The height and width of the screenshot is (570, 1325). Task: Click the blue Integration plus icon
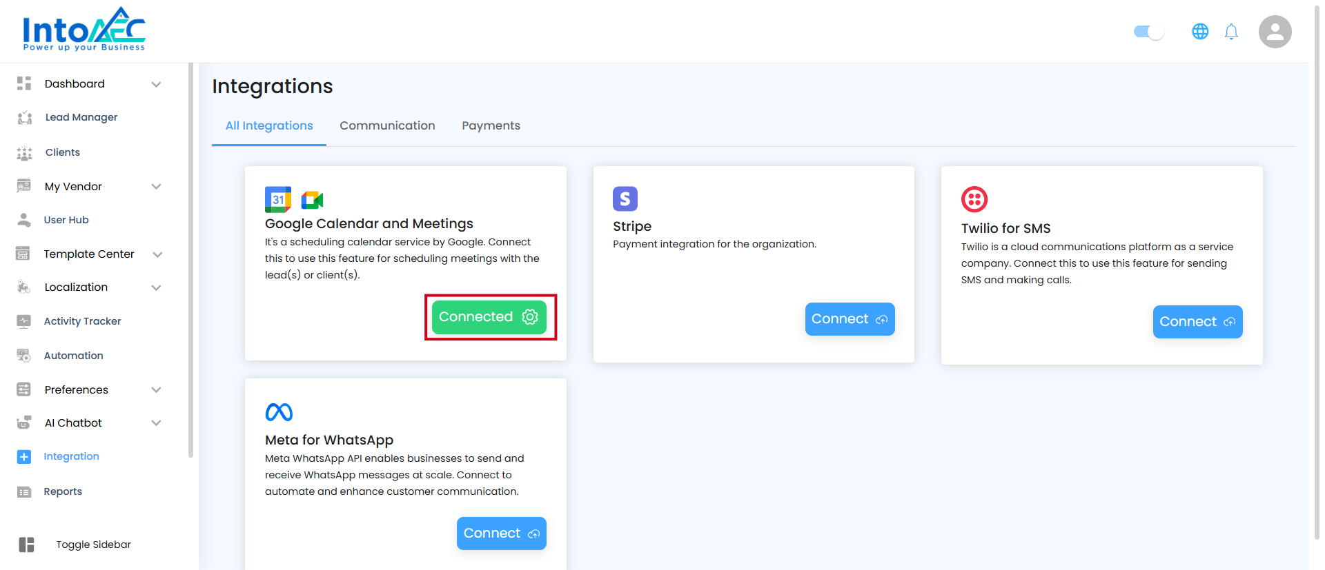click(24, 456)
